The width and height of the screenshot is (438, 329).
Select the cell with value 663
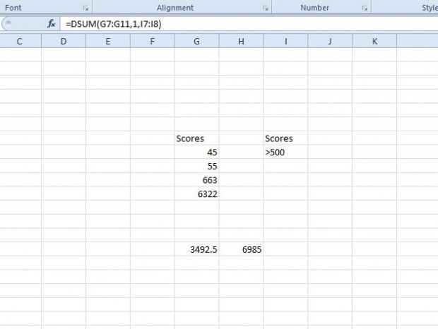click(x=196, y=180)
